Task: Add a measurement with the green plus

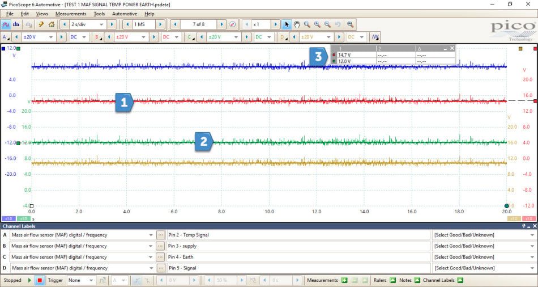Action: (x=344, y=280)
